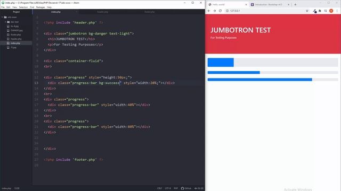The image size is (341, 191).
Task: Click the root project folder icon
Action: point(5,17)
